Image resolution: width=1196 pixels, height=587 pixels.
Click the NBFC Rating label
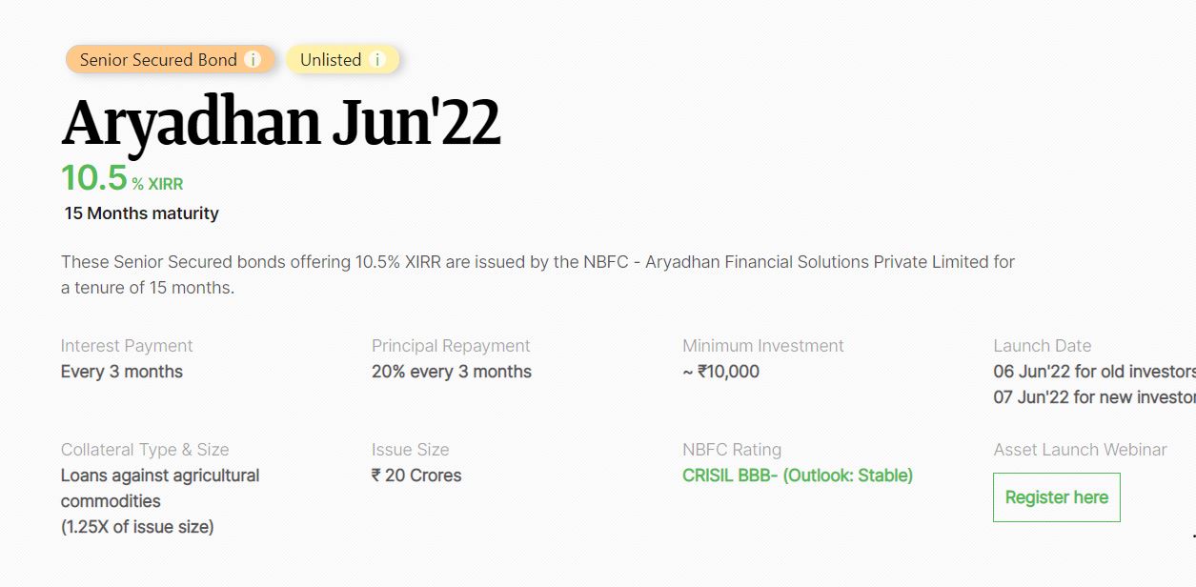click(732, 450)
